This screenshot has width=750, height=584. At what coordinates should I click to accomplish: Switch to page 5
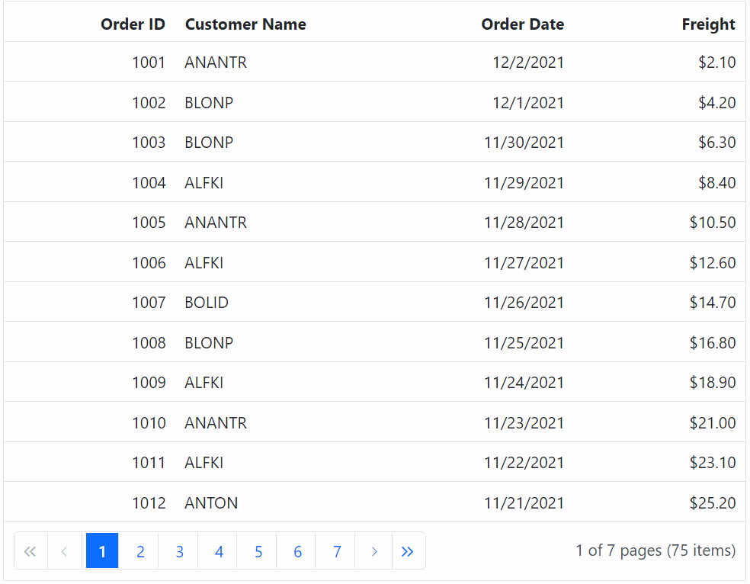(x=258, y=551)
